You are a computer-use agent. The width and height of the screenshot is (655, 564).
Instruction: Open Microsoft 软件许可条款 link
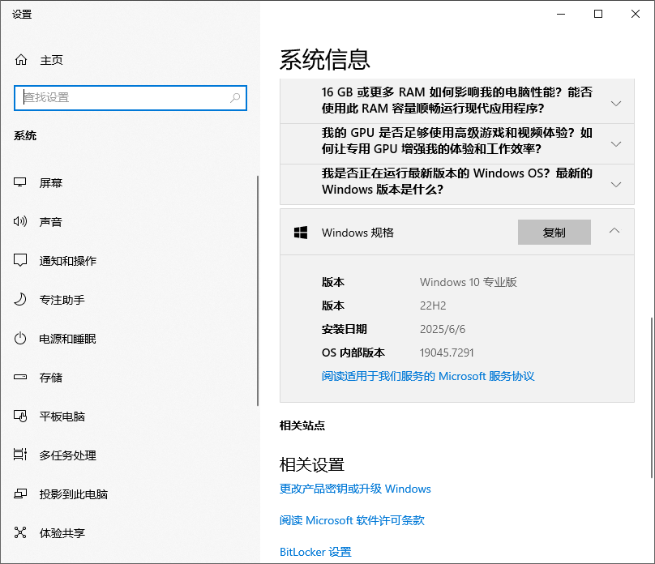click(352, 520)
